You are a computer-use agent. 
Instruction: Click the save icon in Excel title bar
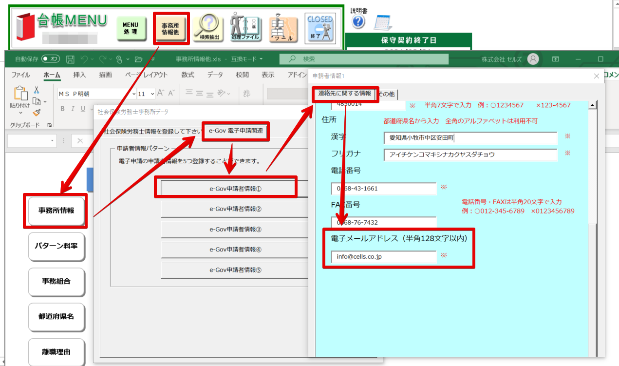70,59
